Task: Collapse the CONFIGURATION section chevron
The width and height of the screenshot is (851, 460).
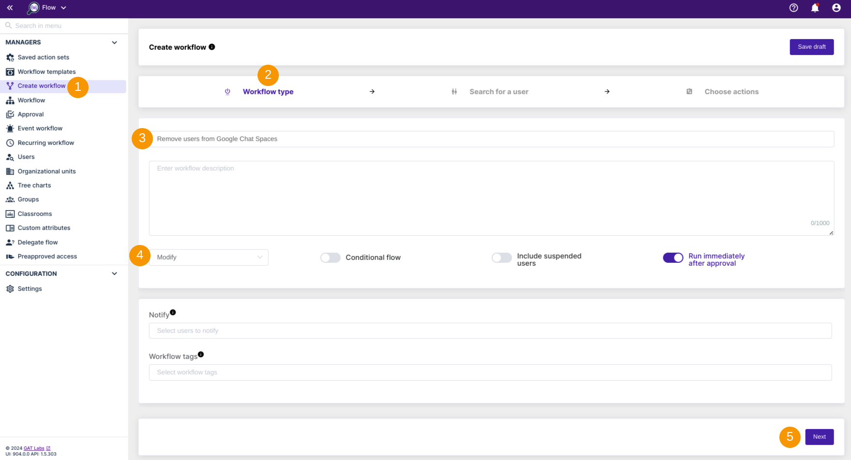Action: coord(115,273)
